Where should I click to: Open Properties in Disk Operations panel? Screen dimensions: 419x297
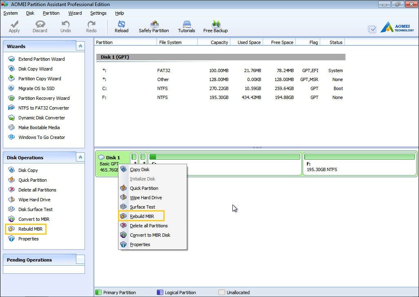23,239
